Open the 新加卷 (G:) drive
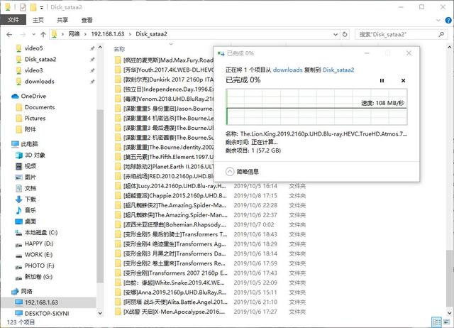Screen dimensions: 454x328 coord(38,276)
